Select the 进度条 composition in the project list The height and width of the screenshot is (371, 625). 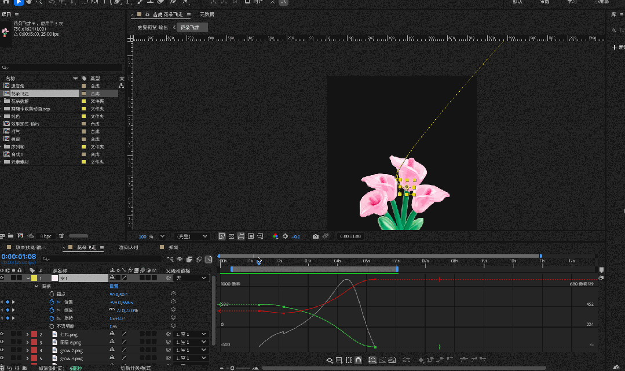[x=17, y=86]
